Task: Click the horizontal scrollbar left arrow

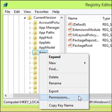Action: 6,95
